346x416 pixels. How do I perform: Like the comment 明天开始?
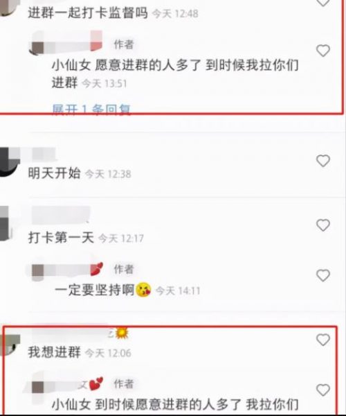[323, 161]
